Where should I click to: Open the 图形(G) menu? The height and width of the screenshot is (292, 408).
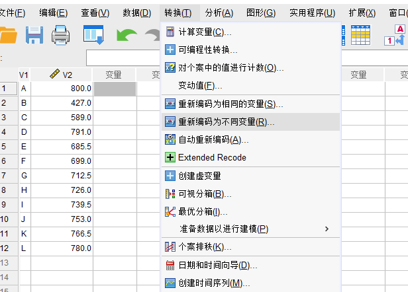click(261, 13)
